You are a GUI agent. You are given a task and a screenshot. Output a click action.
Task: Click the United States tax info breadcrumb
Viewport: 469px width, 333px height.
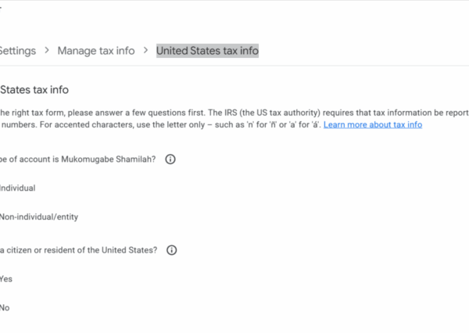point(207,51)
